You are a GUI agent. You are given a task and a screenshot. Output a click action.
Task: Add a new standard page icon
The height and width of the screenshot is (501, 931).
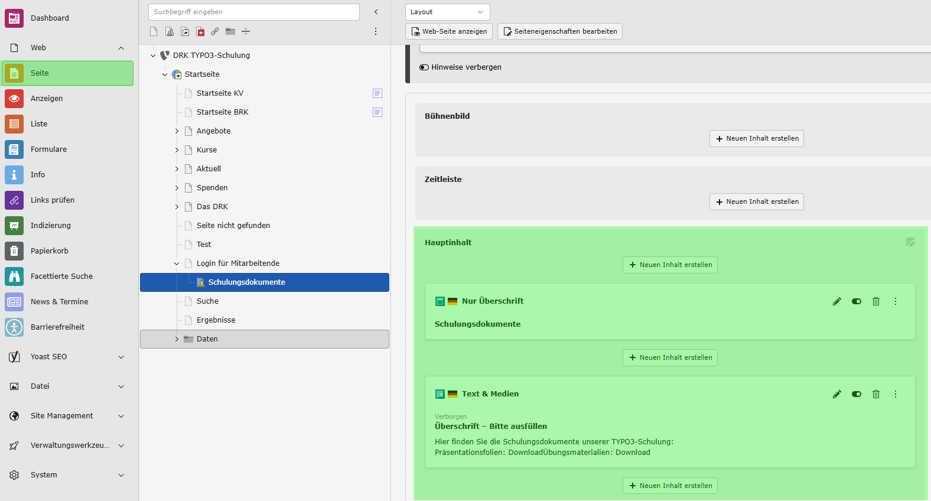(154, 31)
